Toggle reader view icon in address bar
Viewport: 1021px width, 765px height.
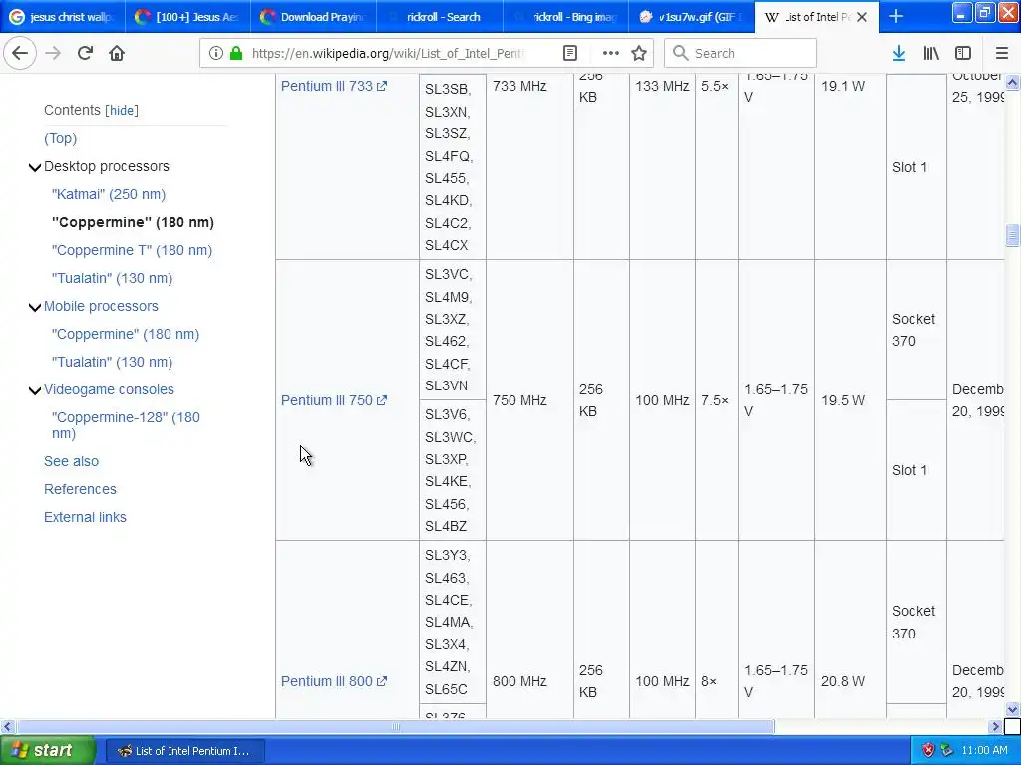coord(569,53)
